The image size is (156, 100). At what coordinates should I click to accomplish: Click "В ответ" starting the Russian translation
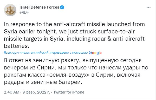[14, 60]
